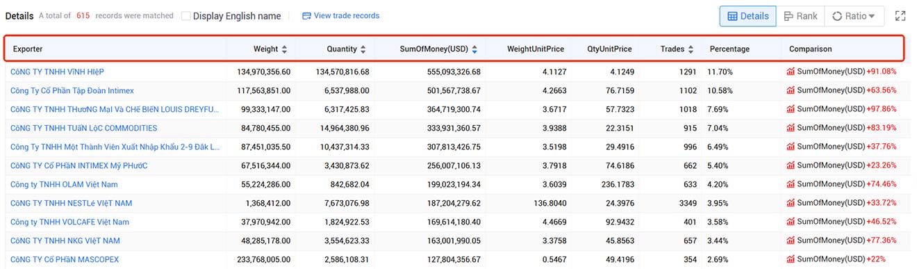Toggle the Display English name checkbox
This screenshot has height=269, width=917.
(x=186, y=16)
